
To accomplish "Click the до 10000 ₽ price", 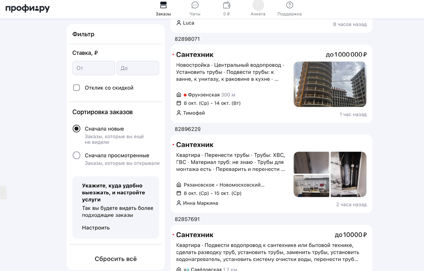I will (x=351, y=235).
